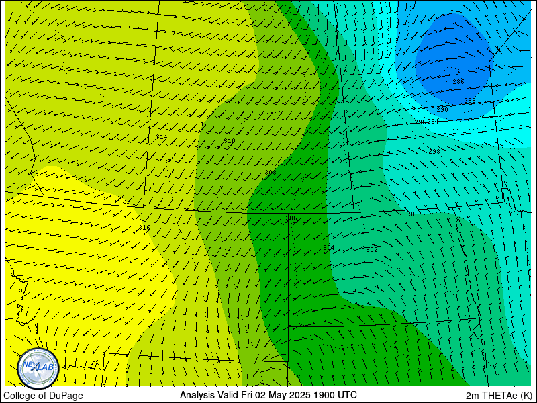Click the 304 contour label
Viewport: 537px width, 403px height.
(x=329, y=247)
